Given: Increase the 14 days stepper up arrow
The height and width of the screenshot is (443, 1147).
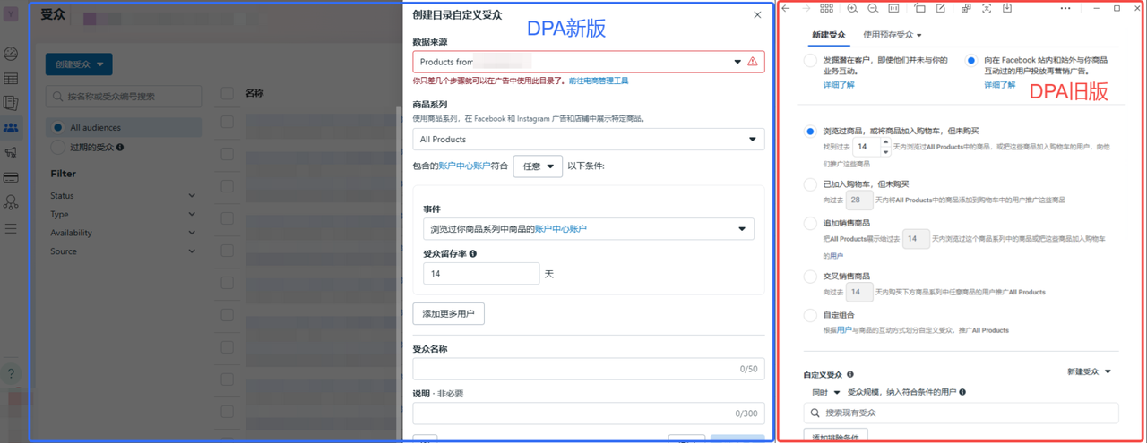Looking at the screenshot, I should (885, 141).
